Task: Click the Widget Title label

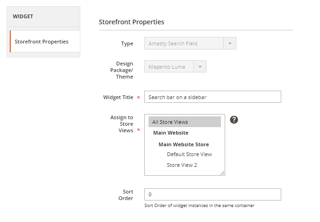Action: (x=118, y=97)
